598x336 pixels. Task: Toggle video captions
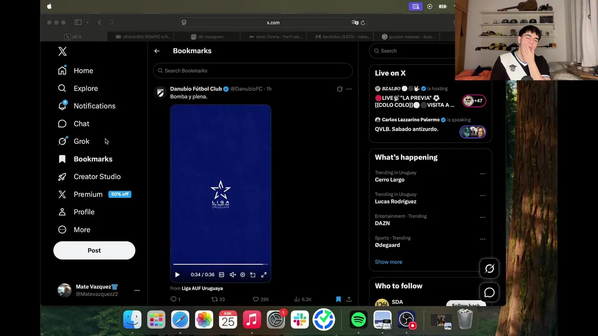221,275
